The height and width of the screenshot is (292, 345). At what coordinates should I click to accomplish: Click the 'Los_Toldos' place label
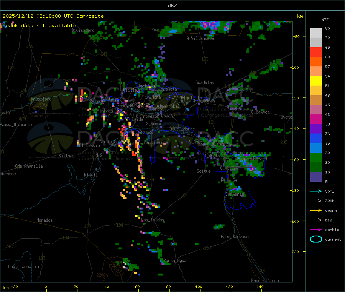(x=153, y=220)
